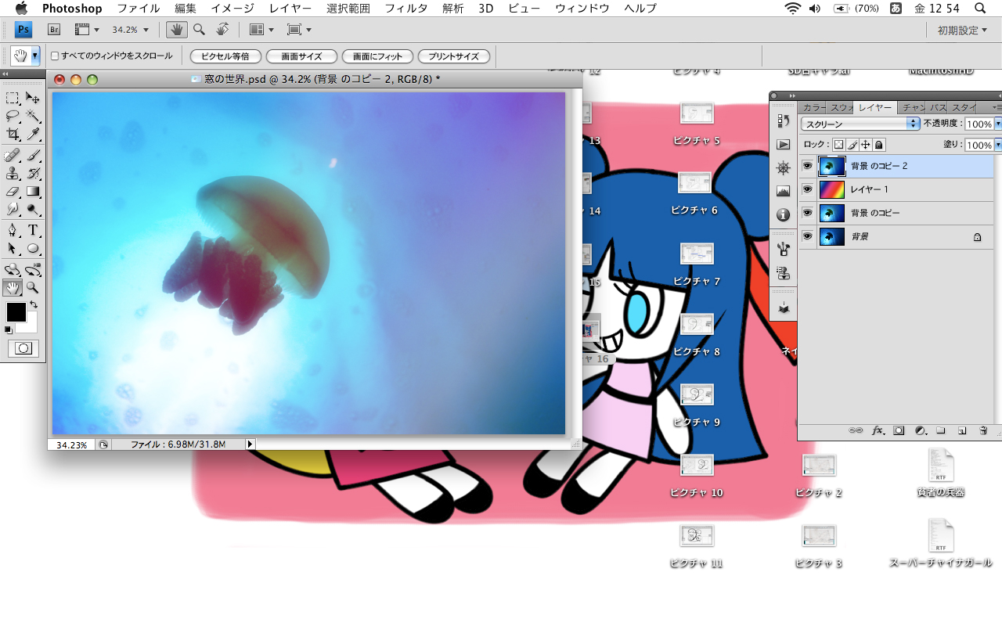Select the Dodge tool
The height and width of the screenshot is (626, 1002).
(x=33, y=209)
